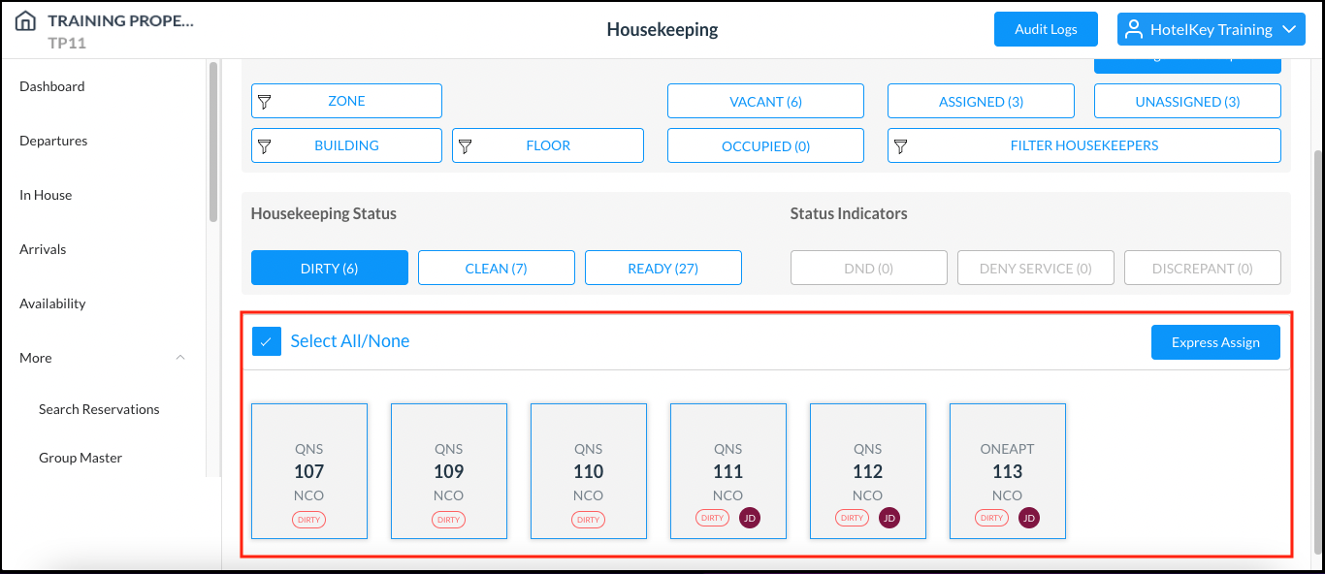Click the funnel icon on the ZONE filter
The width and height of the screenshot is (1325, 574).
tap(264, 101)
